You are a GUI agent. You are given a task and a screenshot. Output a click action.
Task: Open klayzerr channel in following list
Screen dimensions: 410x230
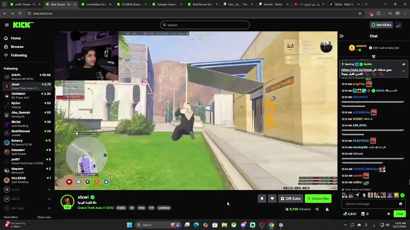pyautogui.click(x=27, y=171)
